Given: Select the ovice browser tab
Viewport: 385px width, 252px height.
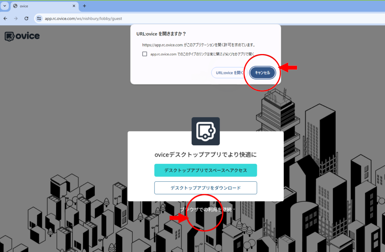Looking at the screenshot, I should [44, 6].
